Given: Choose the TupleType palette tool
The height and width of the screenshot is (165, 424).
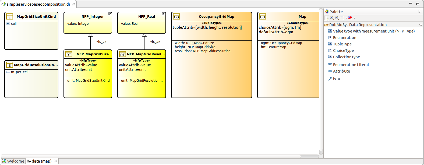Looking at the screenshot, I should click(342, 44).
